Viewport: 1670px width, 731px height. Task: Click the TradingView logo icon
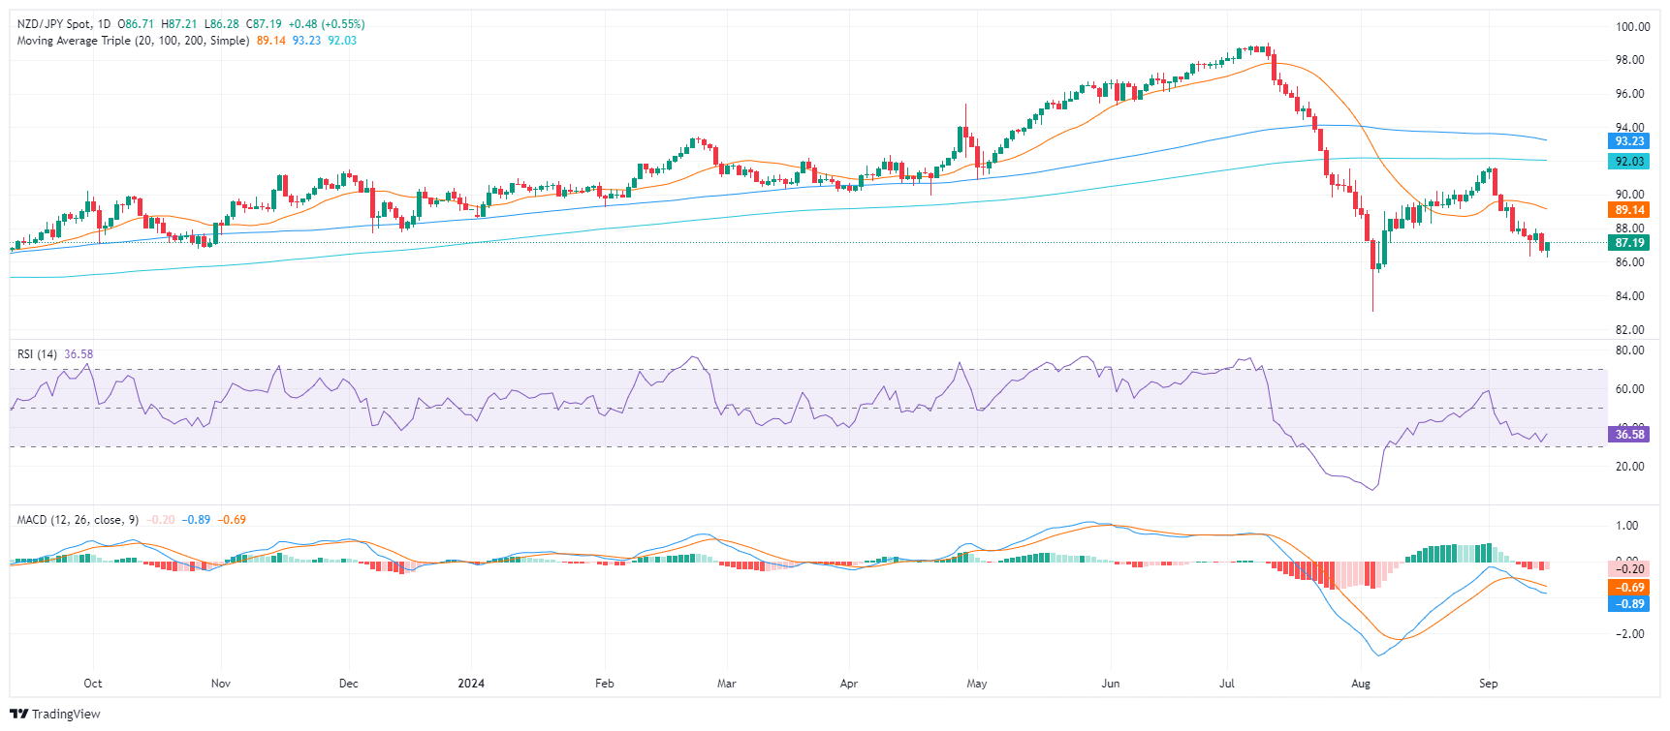(18, 715)
